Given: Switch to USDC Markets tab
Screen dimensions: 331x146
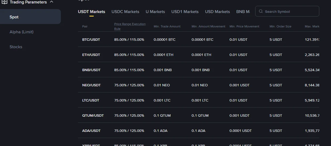Looking at the screenshot, I should (x=125, y=12).
